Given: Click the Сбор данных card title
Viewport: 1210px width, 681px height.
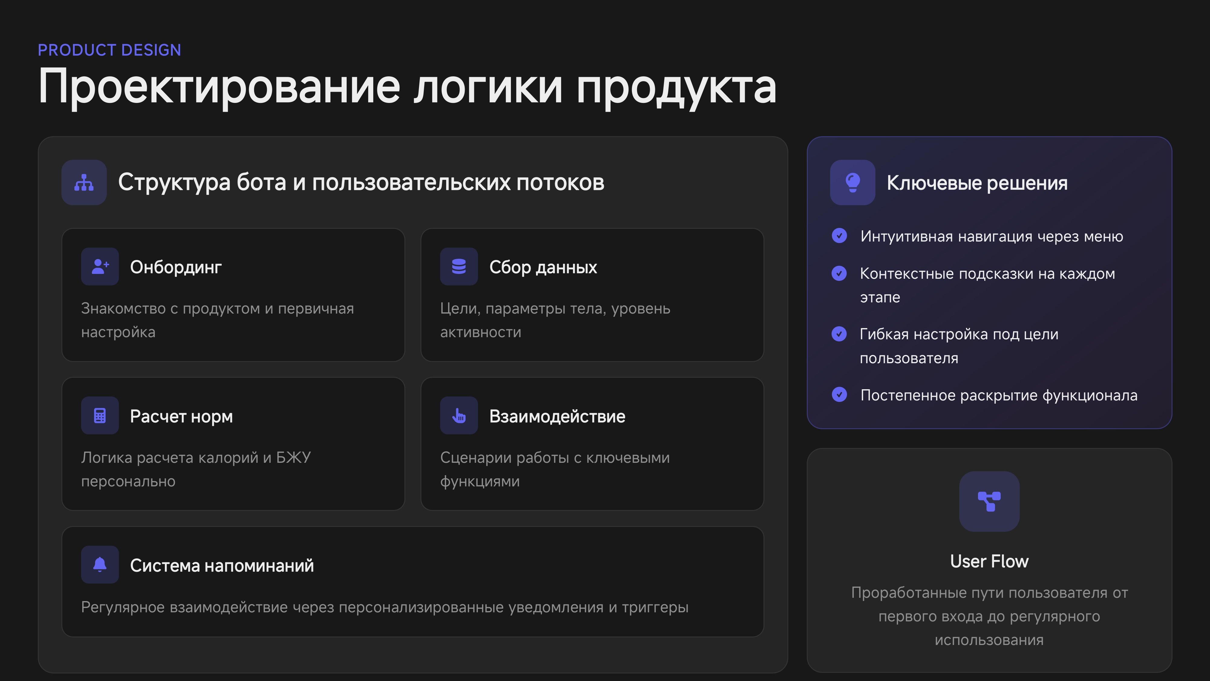Looking at the screenshot, I should 543,267.
